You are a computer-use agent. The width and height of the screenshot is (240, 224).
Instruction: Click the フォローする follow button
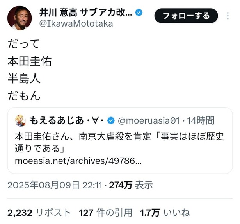pyautogui.click(x=186, y=16)
